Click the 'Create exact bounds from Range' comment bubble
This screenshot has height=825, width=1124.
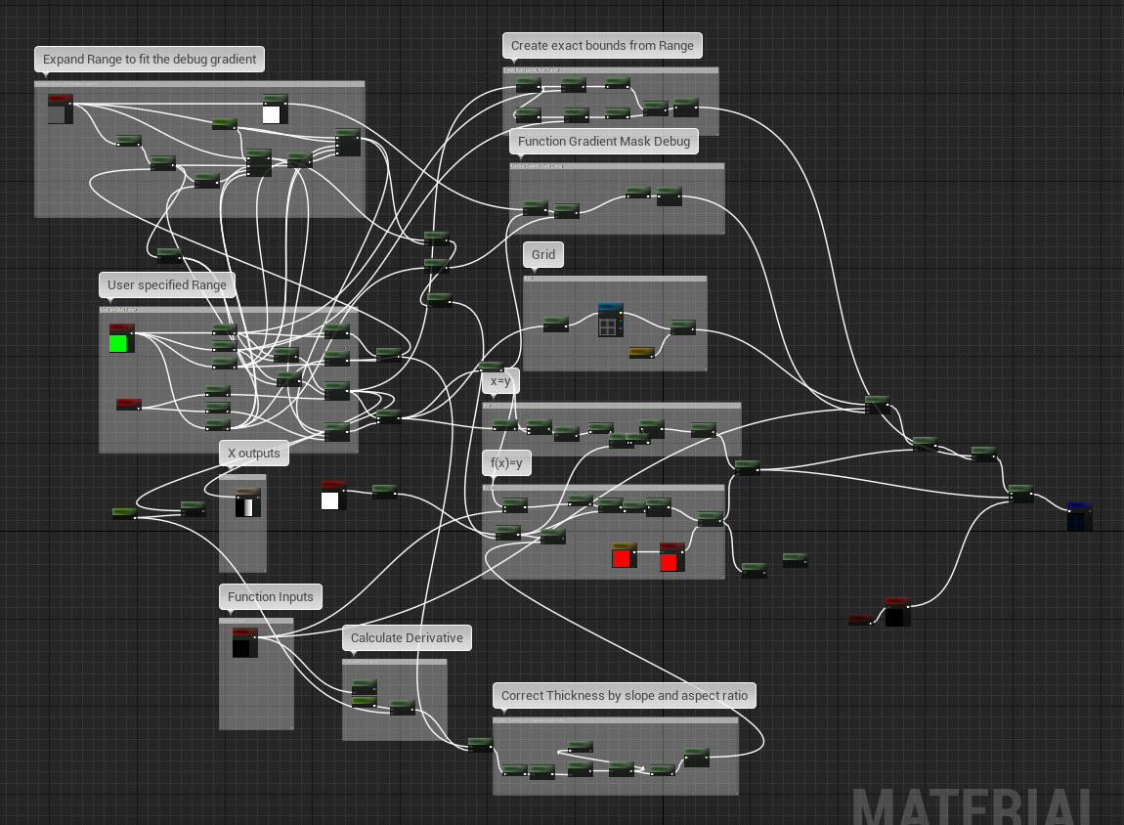pos(602,46)
